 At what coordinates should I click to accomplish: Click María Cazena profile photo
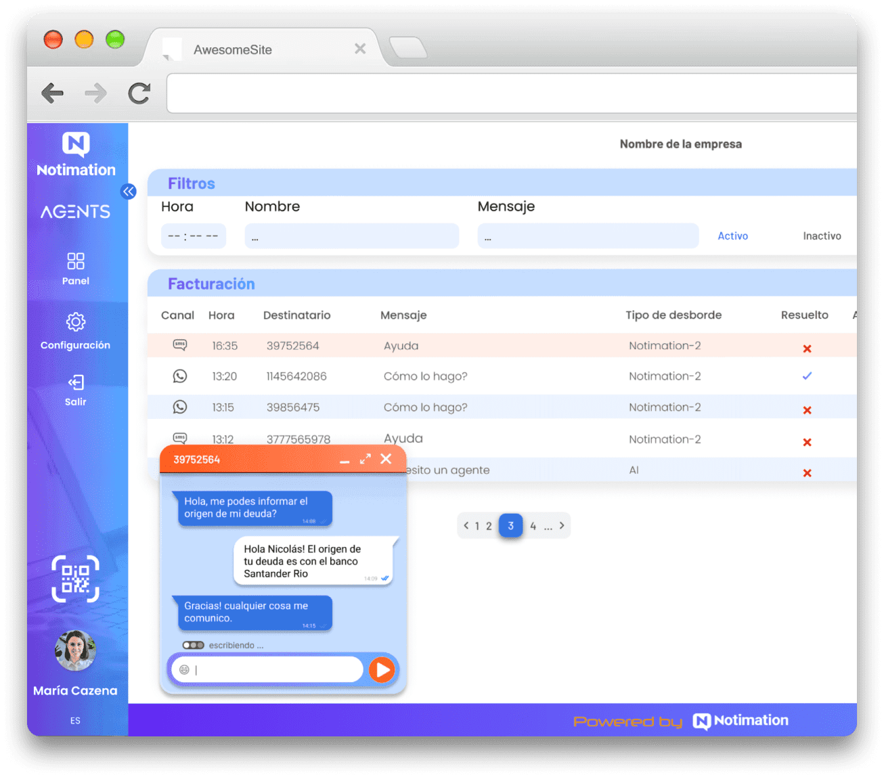click(x=75, y=651)
